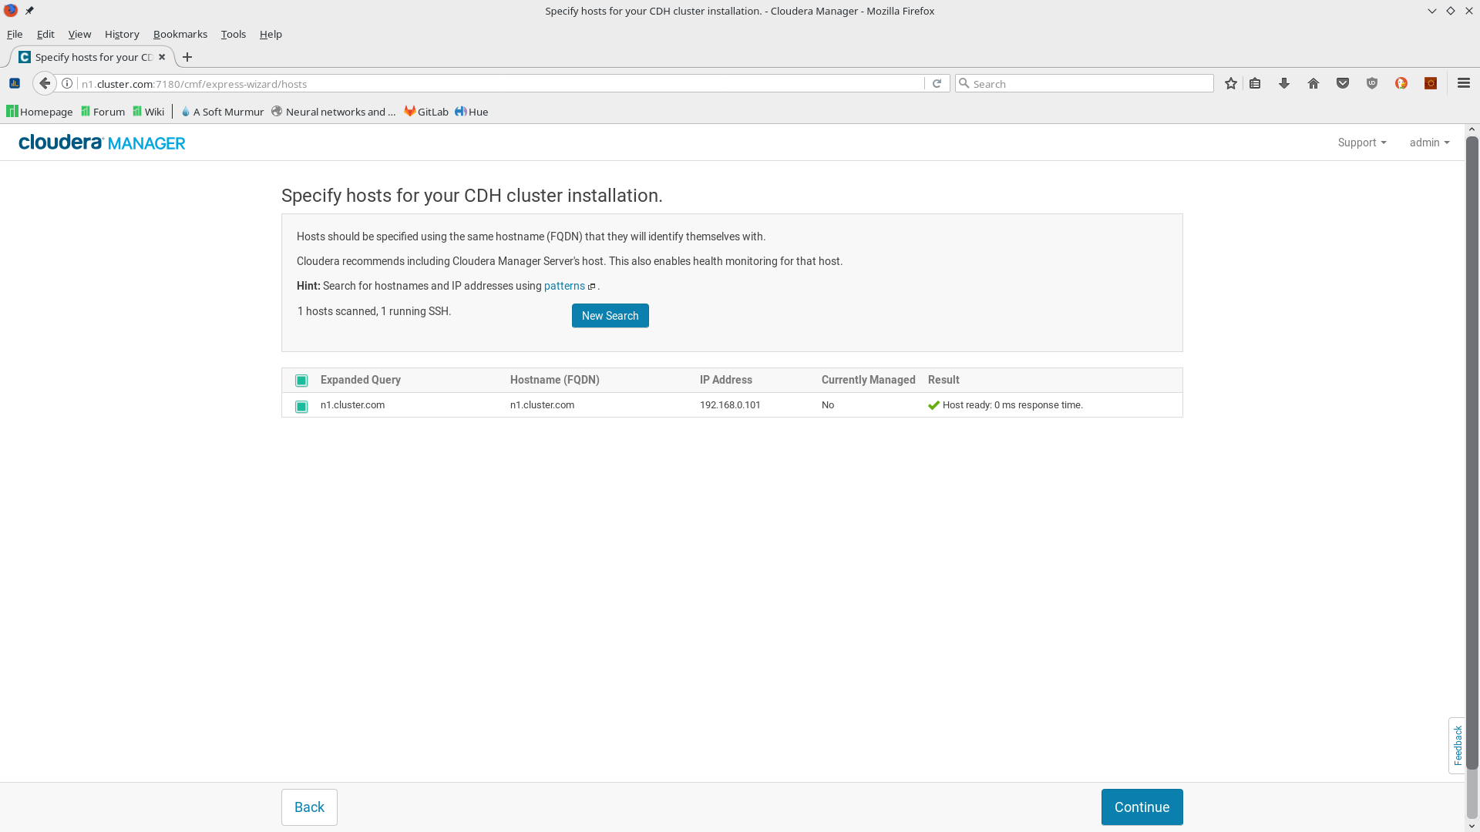Click the Firefox app icon in title bar
This screenshot has width=1480, height=832.
point(11,11)
